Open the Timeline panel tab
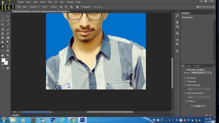This screenshot has width=219, height=123. coord(15,115)
